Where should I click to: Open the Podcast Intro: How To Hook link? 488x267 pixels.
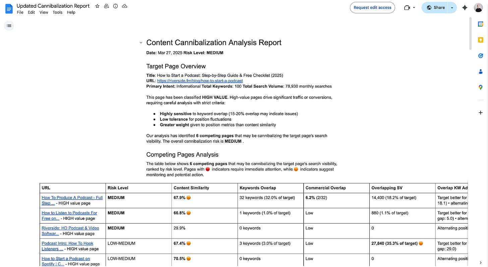pyautogui.click(x=67, y=246)
